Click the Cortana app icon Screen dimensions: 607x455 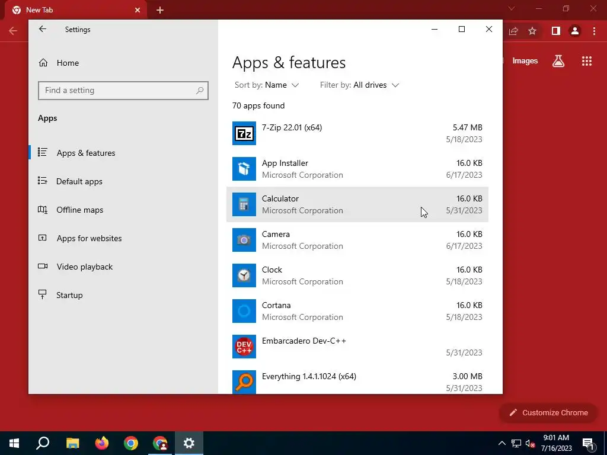tap(244, 311)
